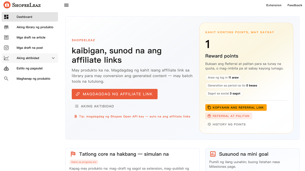Click the store icon for Aking library
This screenshot has height=171, width=305.
6,27
